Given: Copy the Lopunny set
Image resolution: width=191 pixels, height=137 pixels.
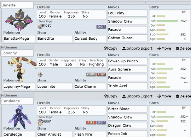Looking at the screenshot, I should coord(110,48).
